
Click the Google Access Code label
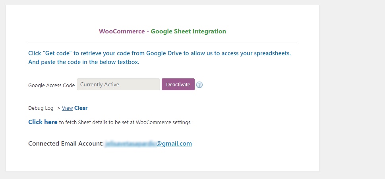coord(52,85)
